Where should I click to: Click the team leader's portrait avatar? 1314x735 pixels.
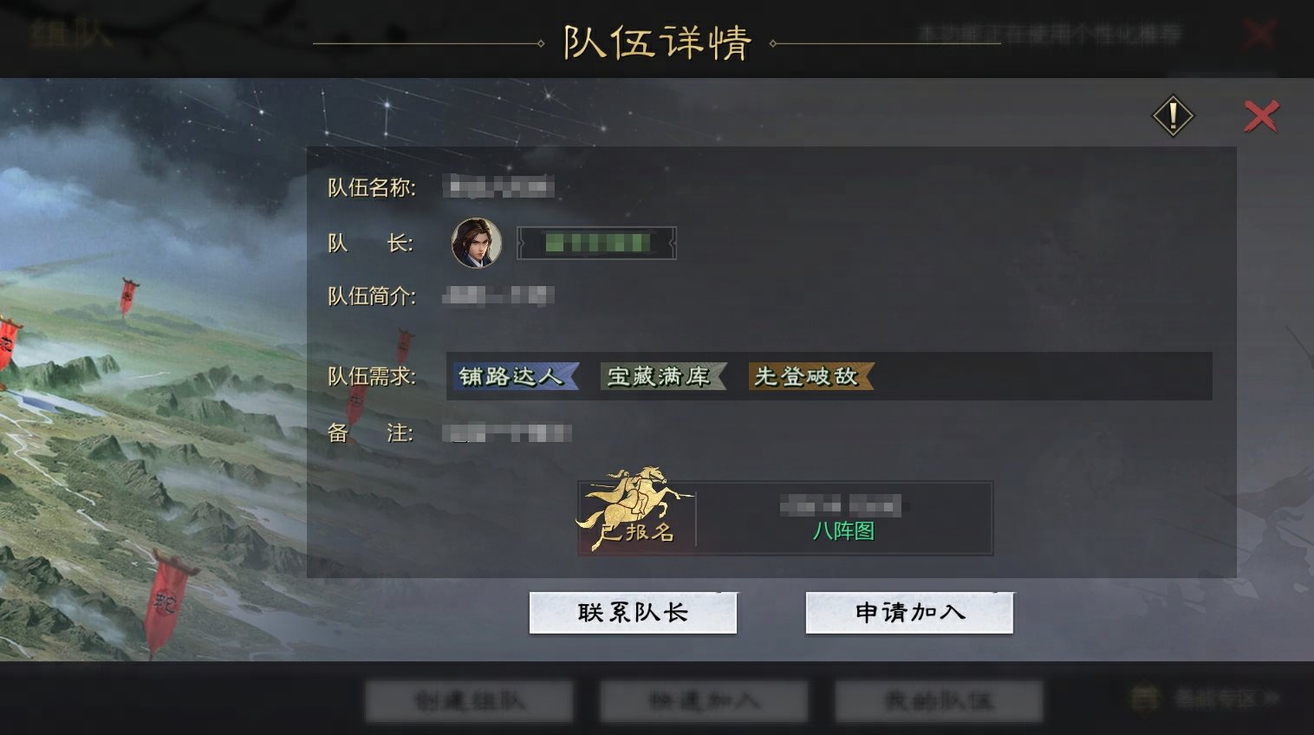point(477,243)
